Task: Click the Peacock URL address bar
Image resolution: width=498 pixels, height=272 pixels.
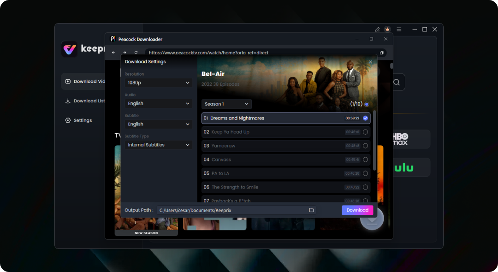Action: pos(265,53)
